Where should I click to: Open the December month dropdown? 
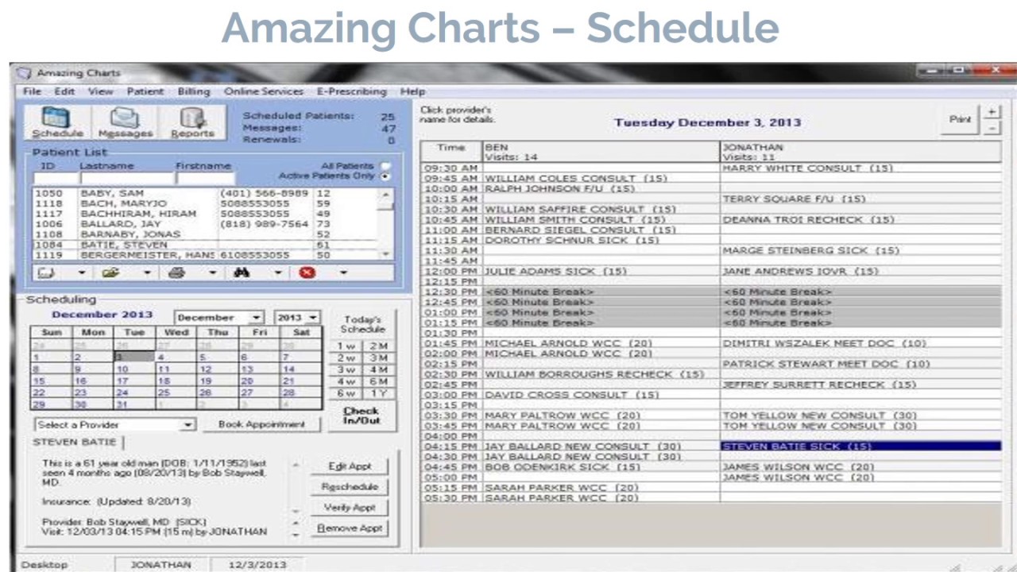click(256, 318)
